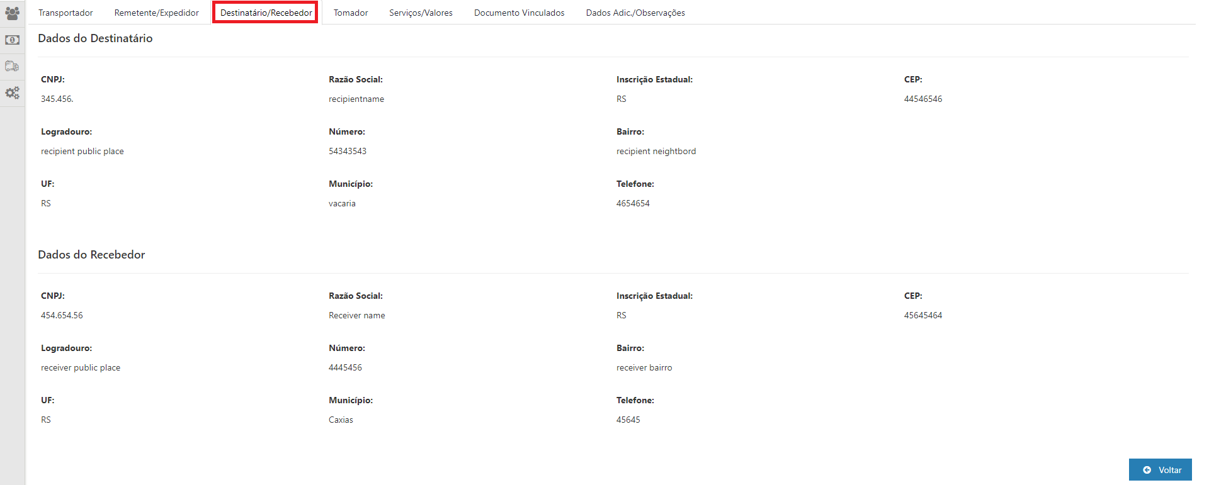Open the settings gears sidebar icon

(12, 93)
